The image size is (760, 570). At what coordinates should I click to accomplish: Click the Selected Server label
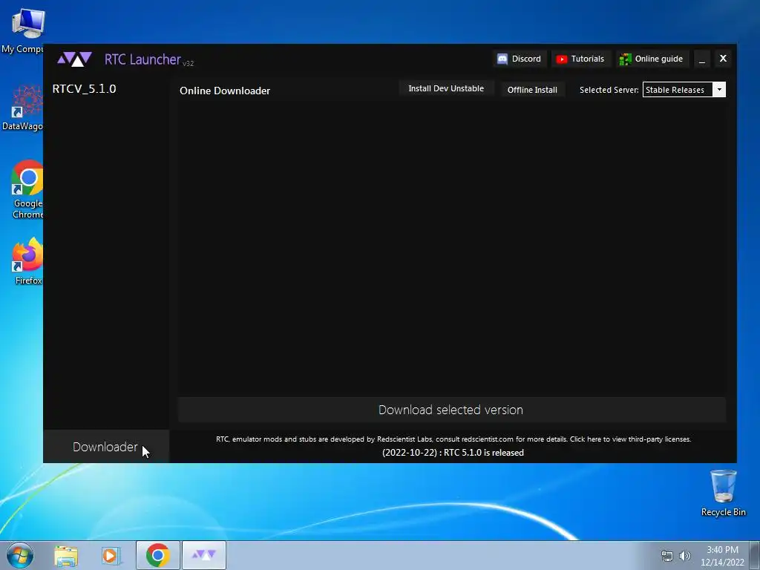click(609, 90)
